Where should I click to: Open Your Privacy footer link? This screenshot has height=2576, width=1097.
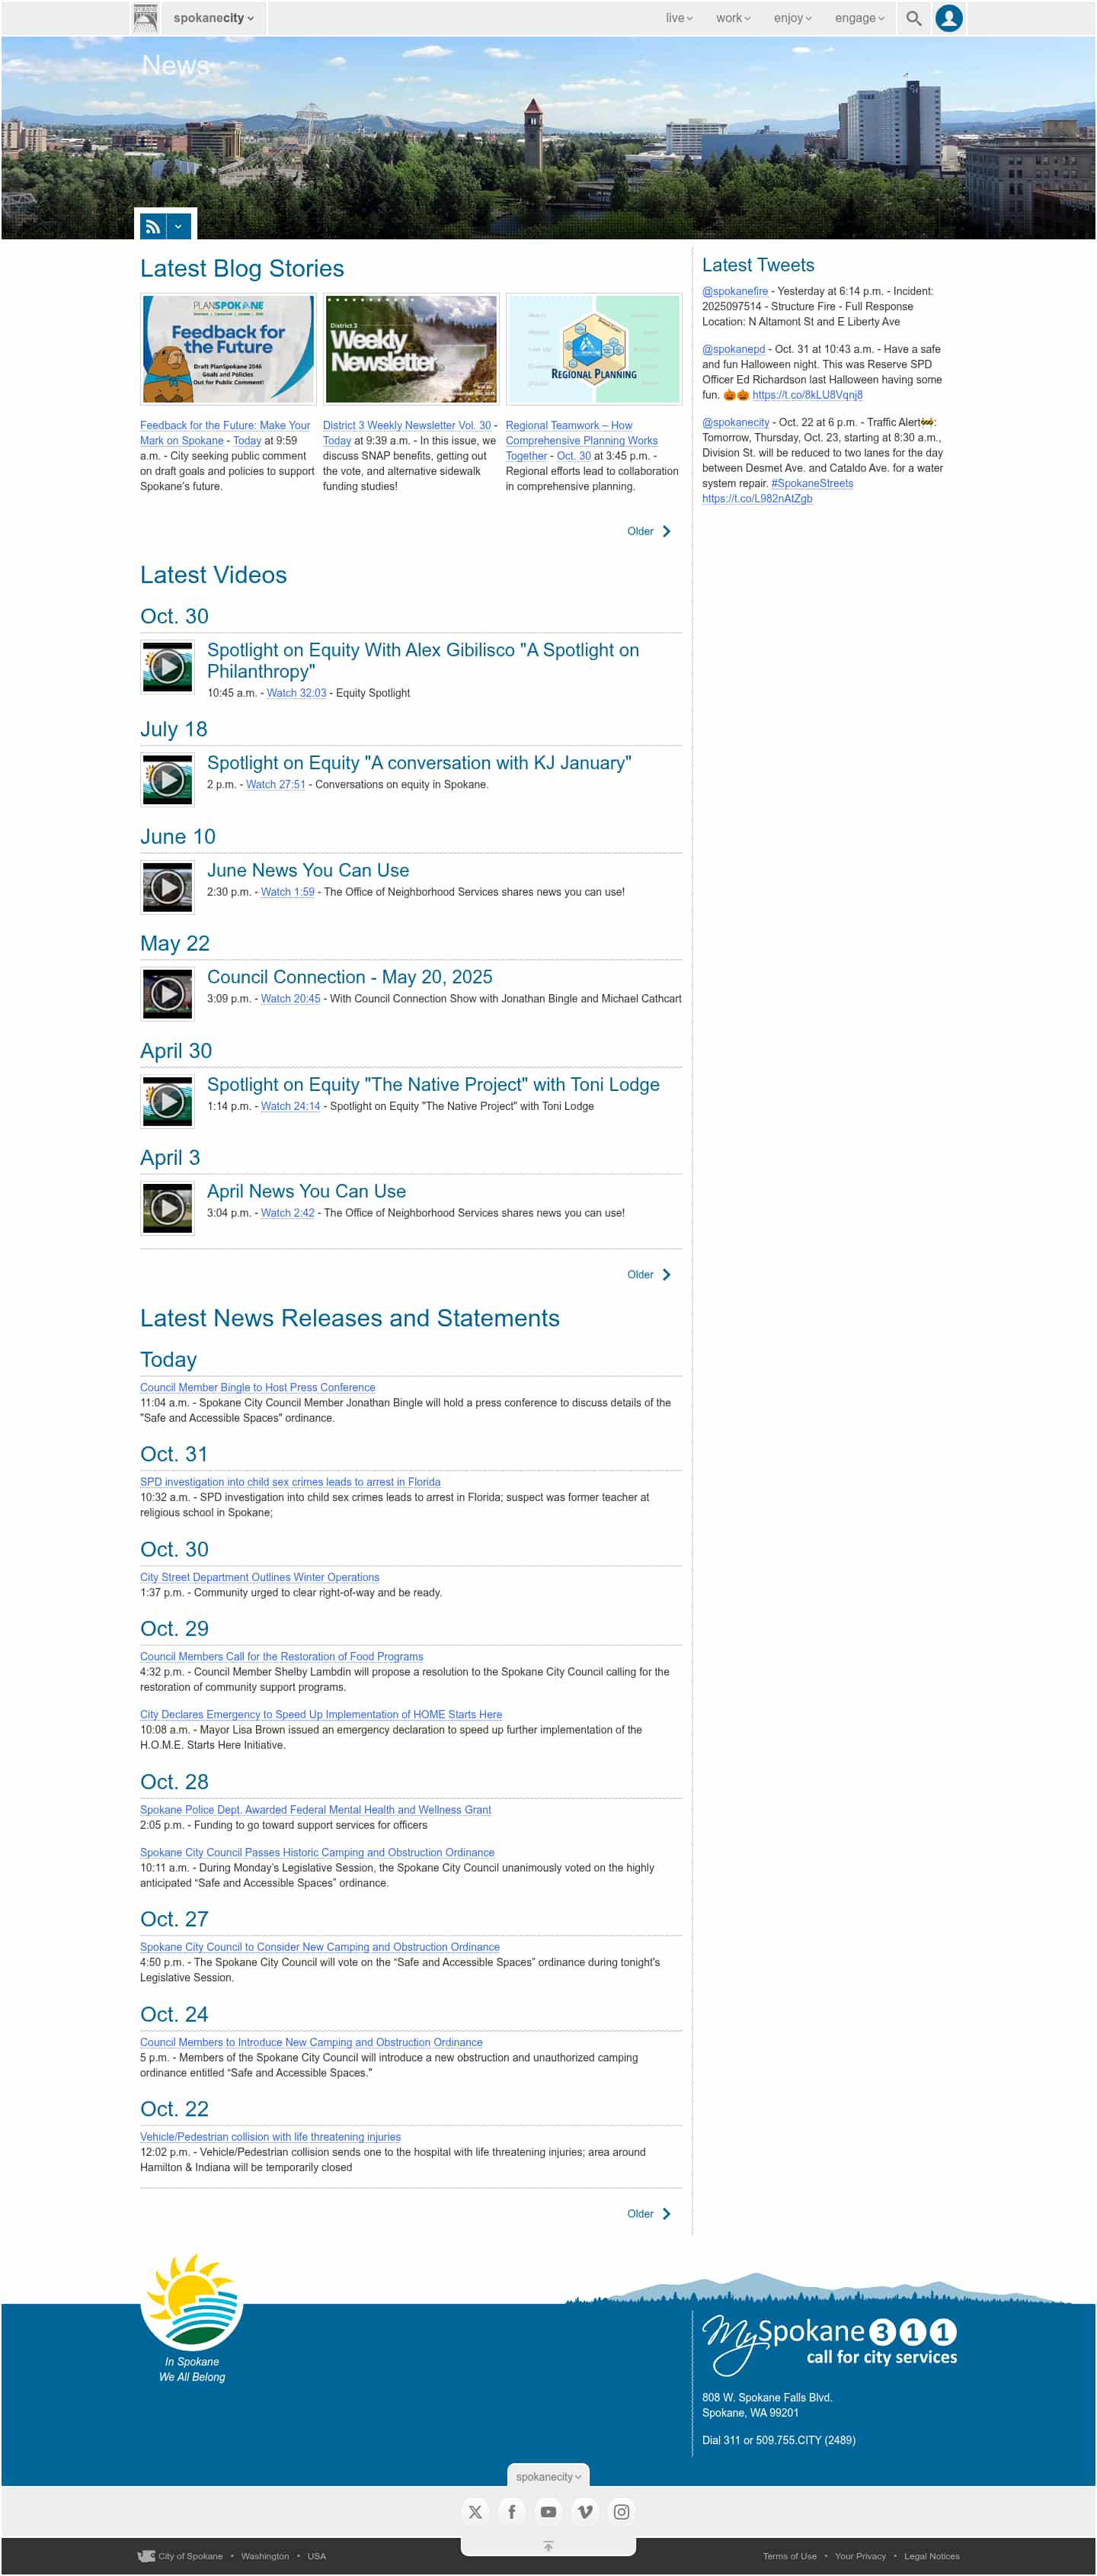[860, 2557]
